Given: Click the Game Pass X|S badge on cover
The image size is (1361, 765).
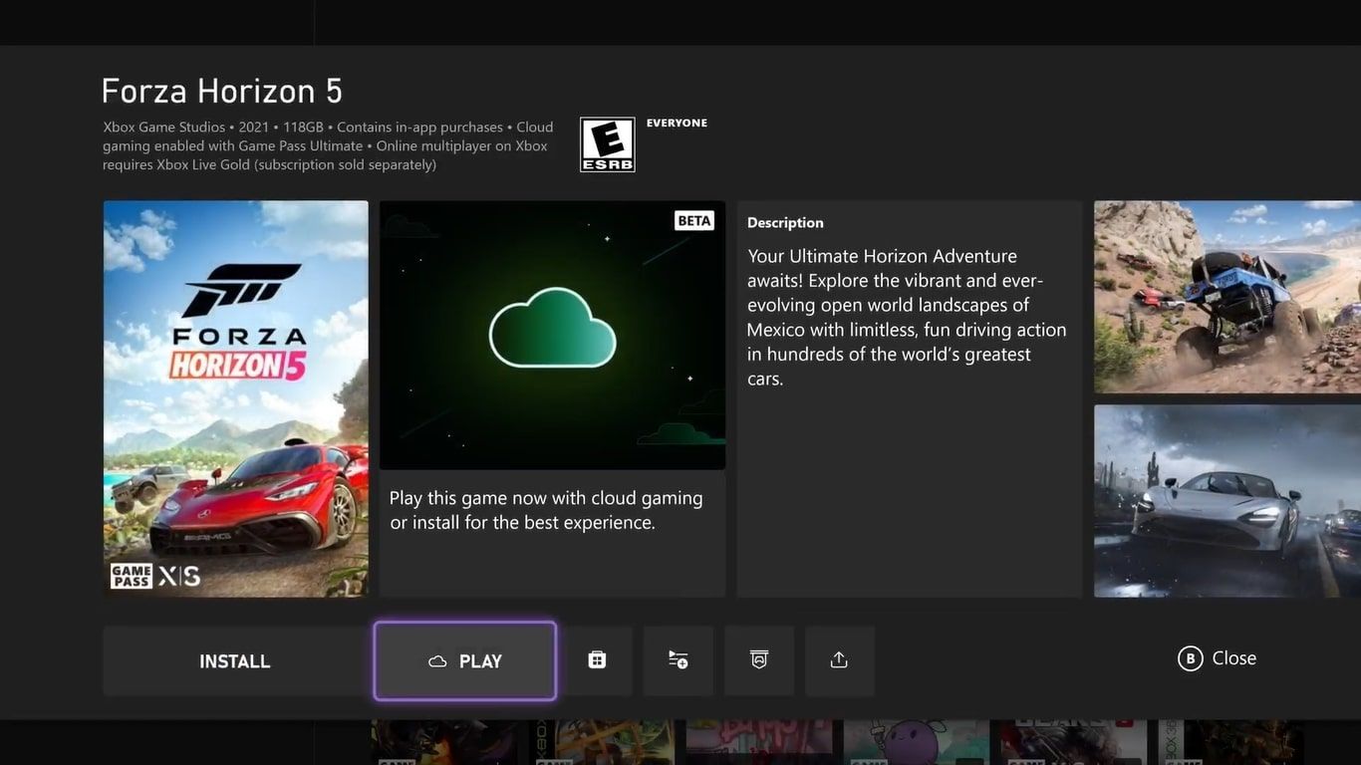Looking at the screenshot, I should [154, 576].
